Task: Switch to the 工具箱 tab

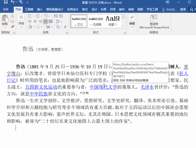Action: [x=29, y=9]
